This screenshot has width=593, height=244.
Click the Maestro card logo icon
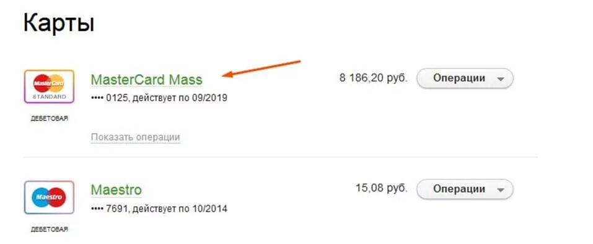[49, 197]
